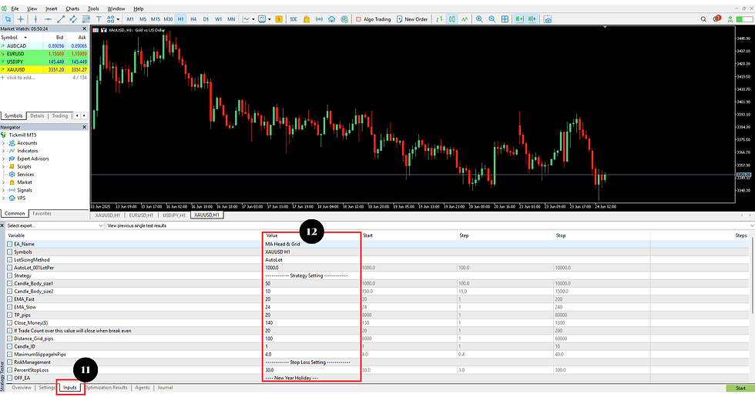Viewport: 755px width, 397px height.
Task: Activate the crosshair tool
Action: (x=21, y=19)
